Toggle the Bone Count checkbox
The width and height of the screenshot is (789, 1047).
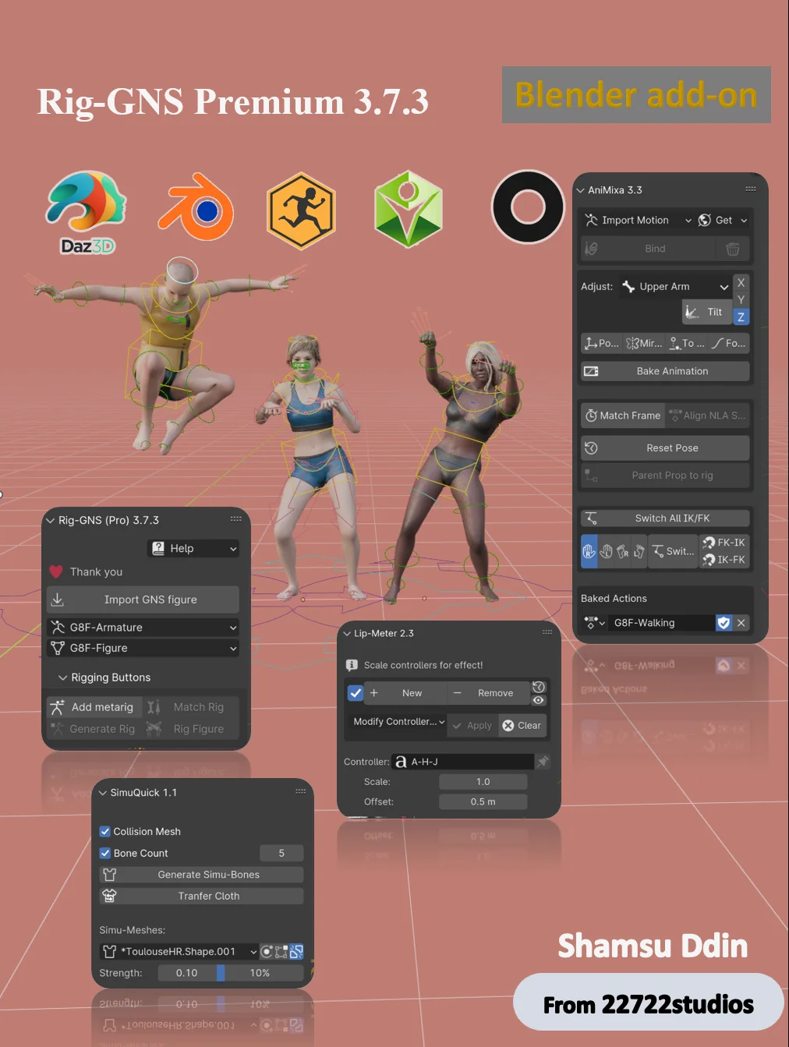pos(105,854)
